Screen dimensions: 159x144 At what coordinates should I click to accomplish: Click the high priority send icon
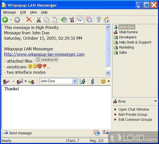coord(105,132)
